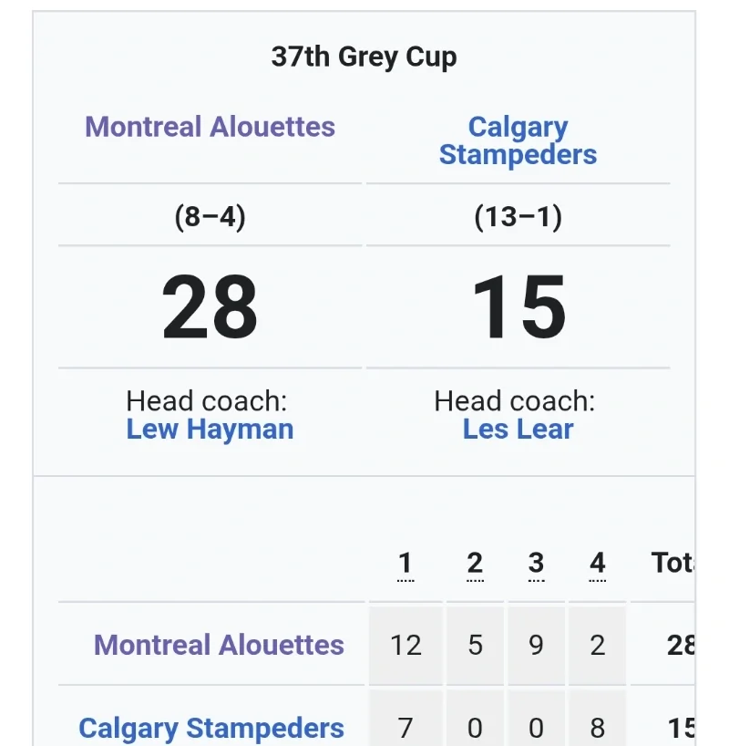Click the quarter 2 column header
The width and height of the screenshot is (729, 746).
click(x=475, y=564)
